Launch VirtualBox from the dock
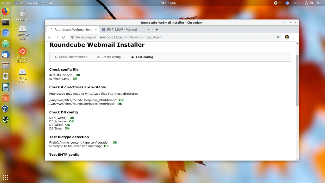Screen dimensions: 325x183 (6, 109)
